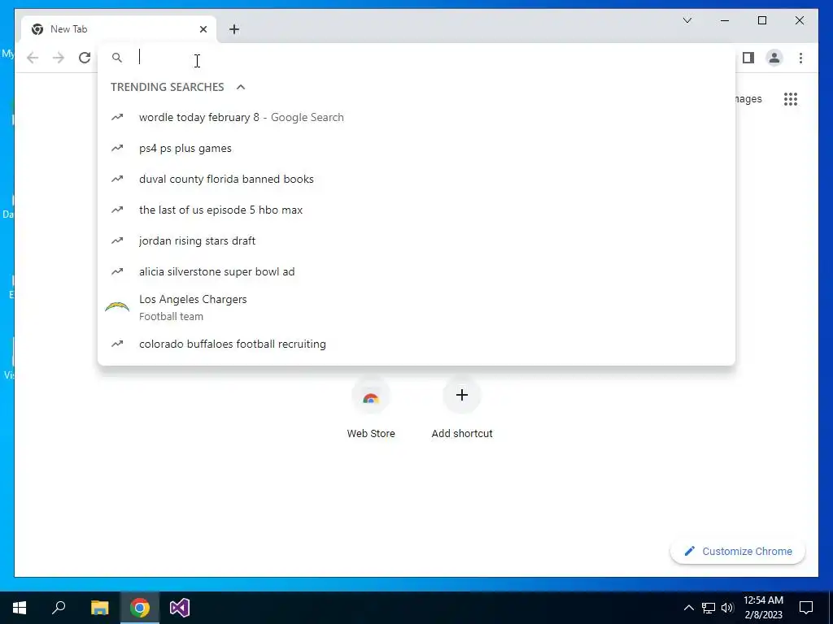Select 'jordan rising stars draft' suggestion
The image size is (833, 624).
pos(416,240)
